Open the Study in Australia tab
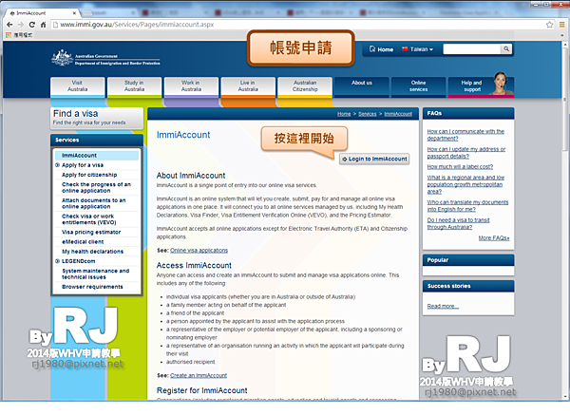 coord(134,86)
